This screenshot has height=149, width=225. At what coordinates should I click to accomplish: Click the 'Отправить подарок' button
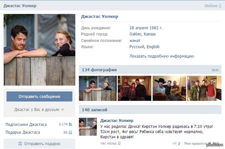pos(39,143)
